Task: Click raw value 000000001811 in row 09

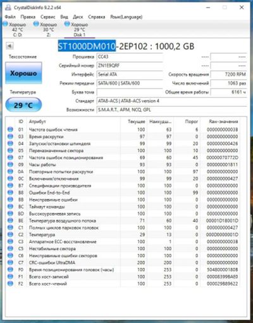Action: 222,164
